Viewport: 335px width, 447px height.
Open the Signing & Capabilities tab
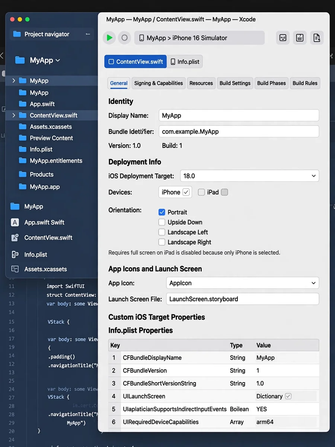pyautogui.click(x=159, y=83)
